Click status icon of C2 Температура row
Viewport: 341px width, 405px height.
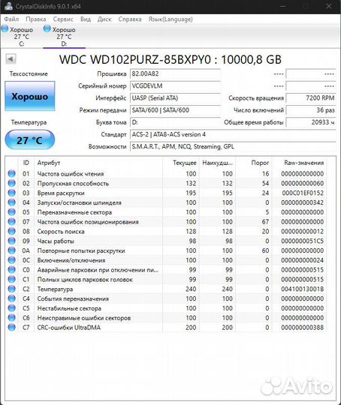[x=12, y=289]
